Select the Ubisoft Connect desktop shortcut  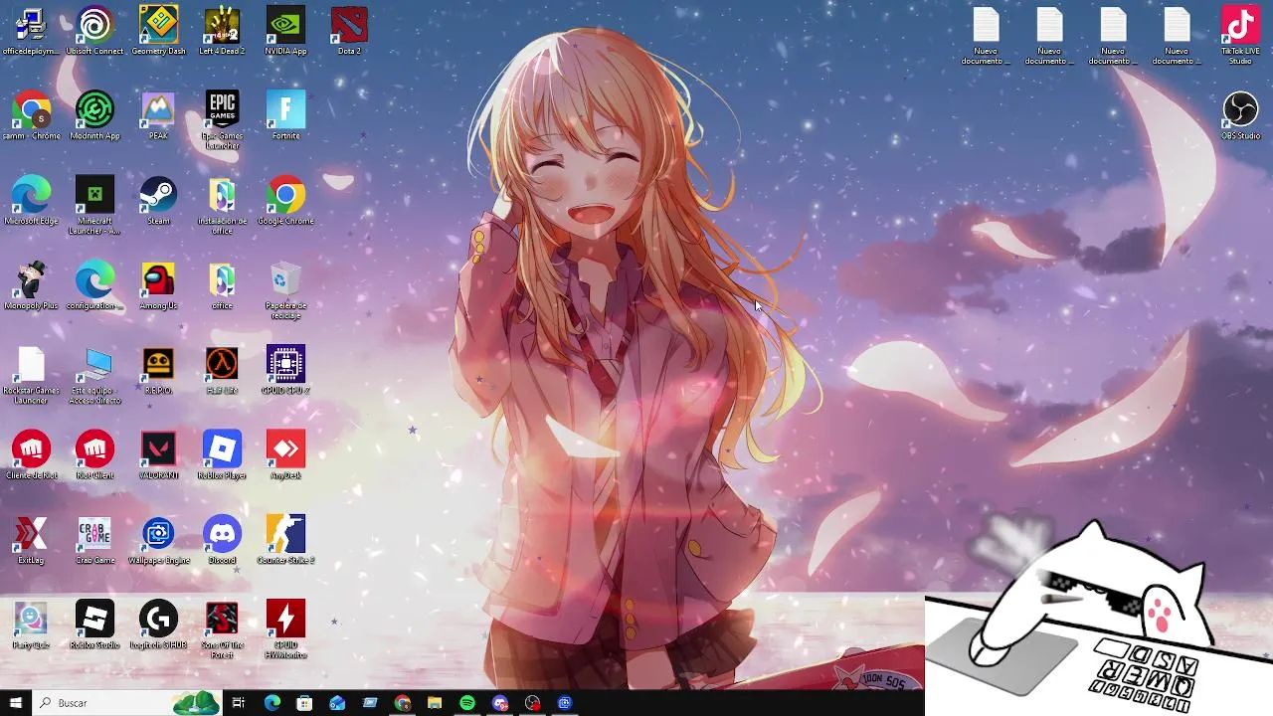pyautogui.click(x=94, y=32)
